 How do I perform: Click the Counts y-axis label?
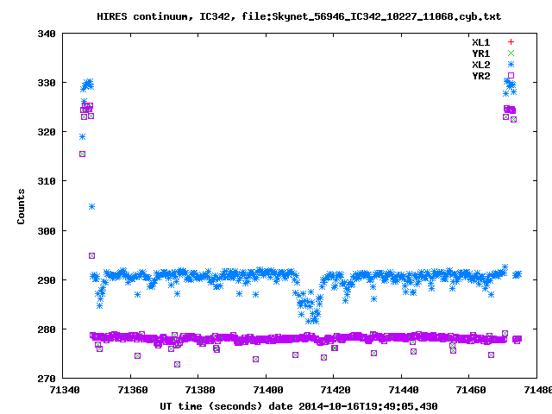(21, 206)
